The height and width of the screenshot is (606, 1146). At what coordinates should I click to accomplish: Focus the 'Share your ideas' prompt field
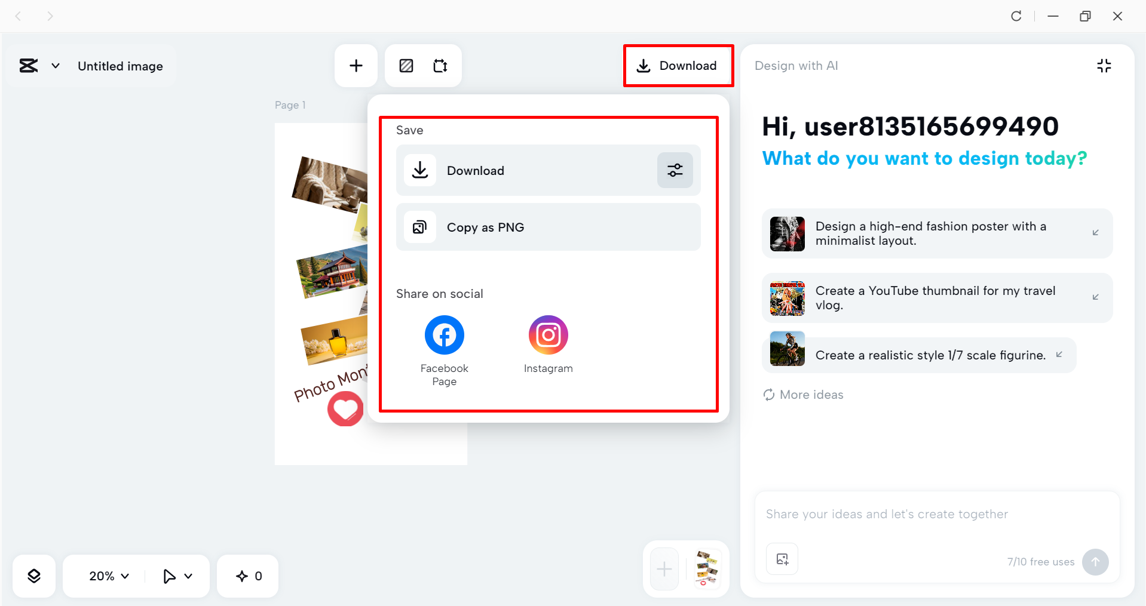tap(937, 515)
